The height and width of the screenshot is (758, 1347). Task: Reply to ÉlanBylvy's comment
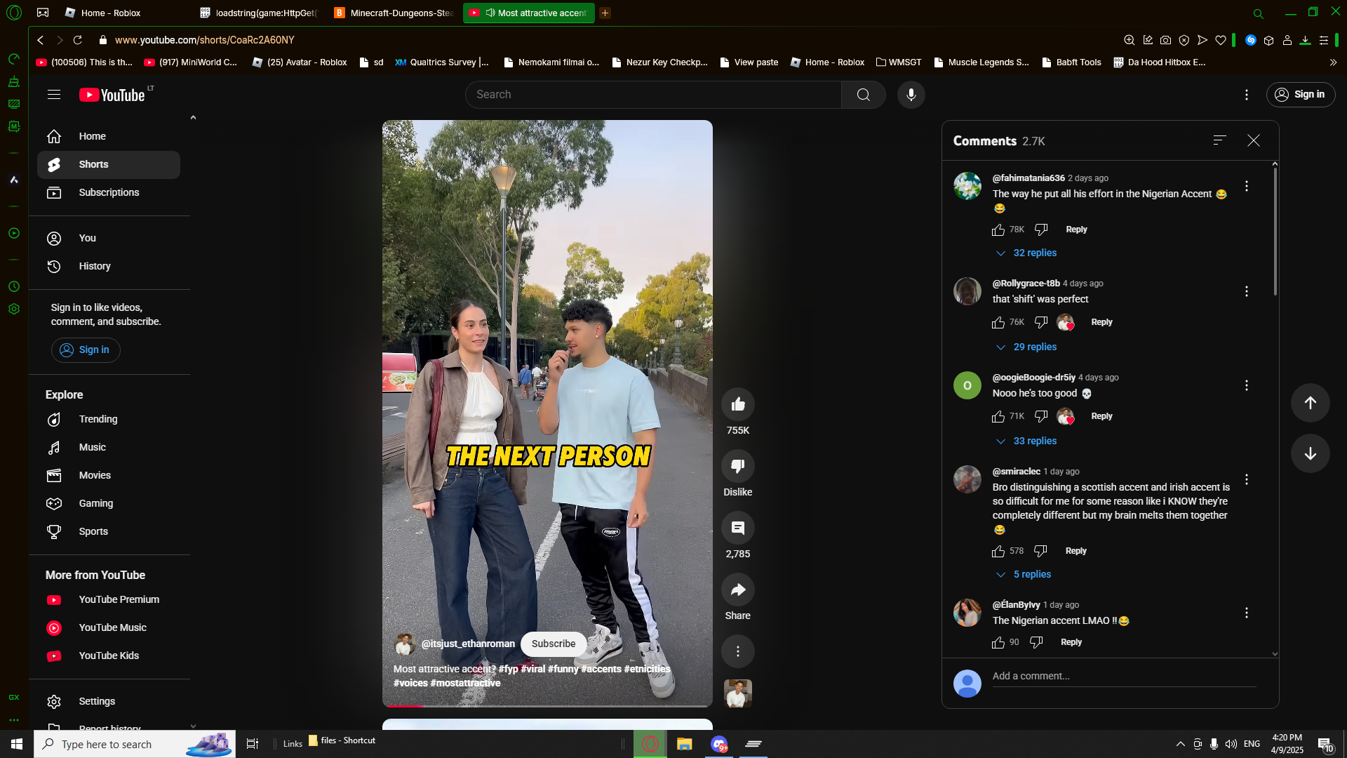(1071, 642)
